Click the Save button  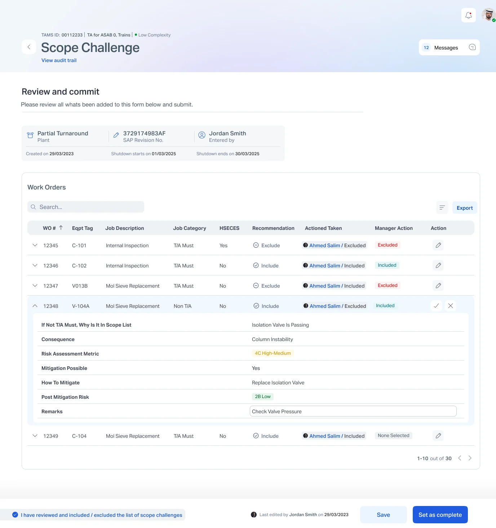pos(383,515)
